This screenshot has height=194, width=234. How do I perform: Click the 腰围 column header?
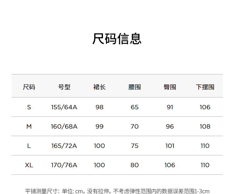click(134, 87)
